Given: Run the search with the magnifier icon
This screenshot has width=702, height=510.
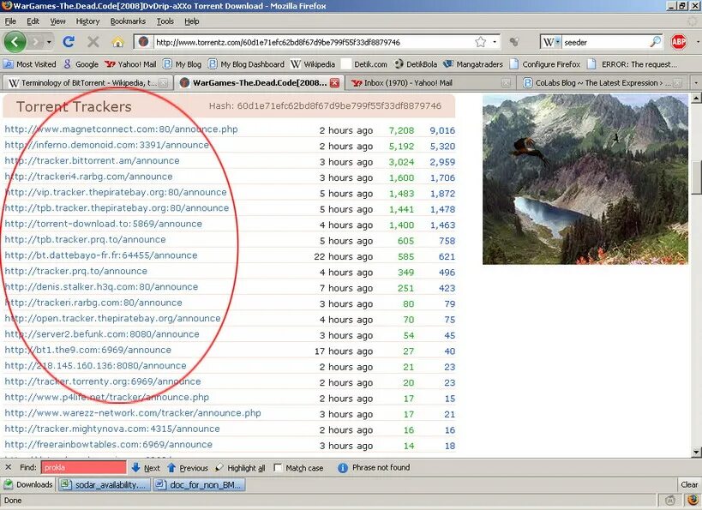Looking at the screenshot, I should click(656, 42).
